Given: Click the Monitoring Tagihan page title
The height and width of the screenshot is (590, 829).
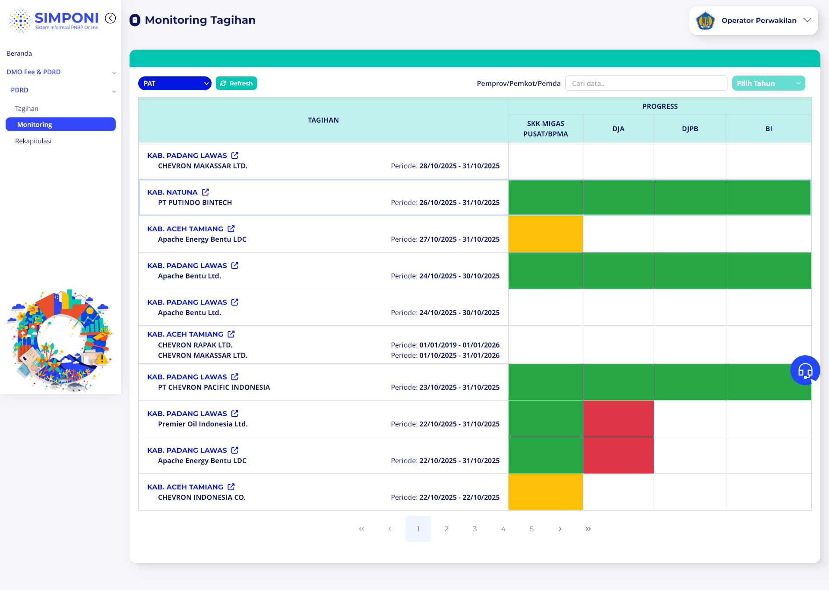Looking at the screenshot, I should point(200,20).
